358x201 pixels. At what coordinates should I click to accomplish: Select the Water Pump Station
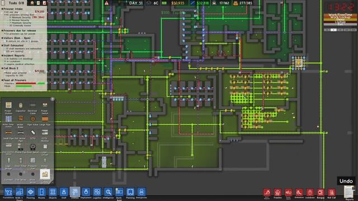pos(8,119)
